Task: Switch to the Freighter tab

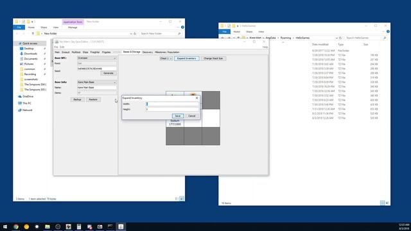Action: 95,52
